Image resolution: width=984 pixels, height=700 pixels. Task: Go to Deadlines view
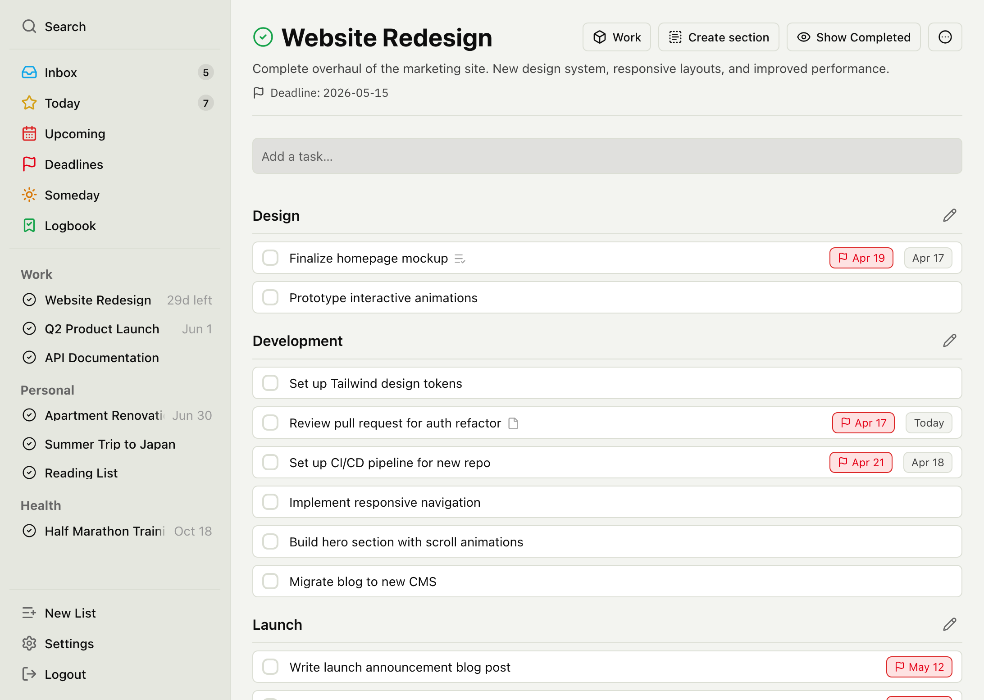point(115,164)
